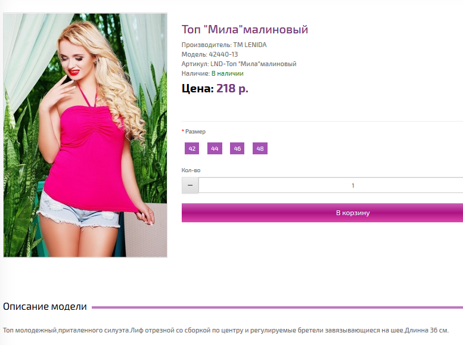Click the product title Топ "Мила"малиновый
Screen dimensions: 463x345
click(245, 30)
